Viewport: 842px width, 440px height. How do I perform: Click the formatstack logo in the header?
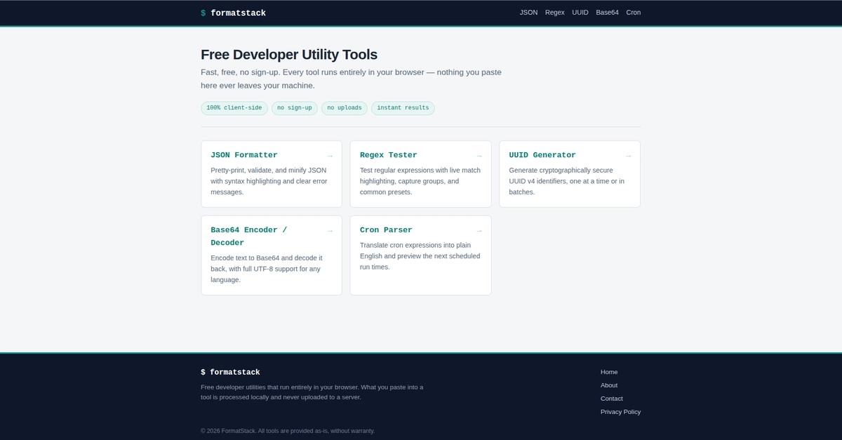(233, 13)
